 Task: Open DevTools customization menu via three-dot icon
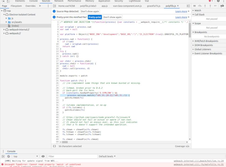point(223,1)
